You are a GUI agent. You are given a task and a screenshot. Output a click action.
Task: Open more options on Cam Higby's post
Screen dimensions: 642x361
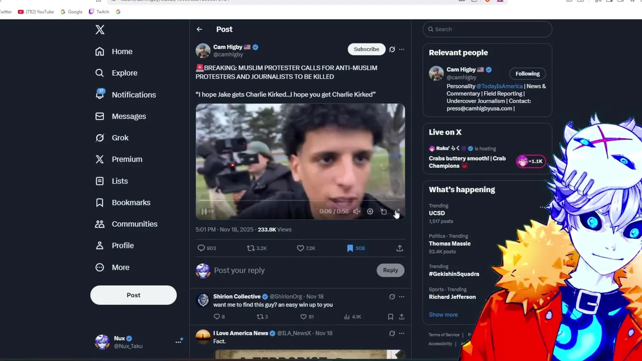[x=402, y=49]
